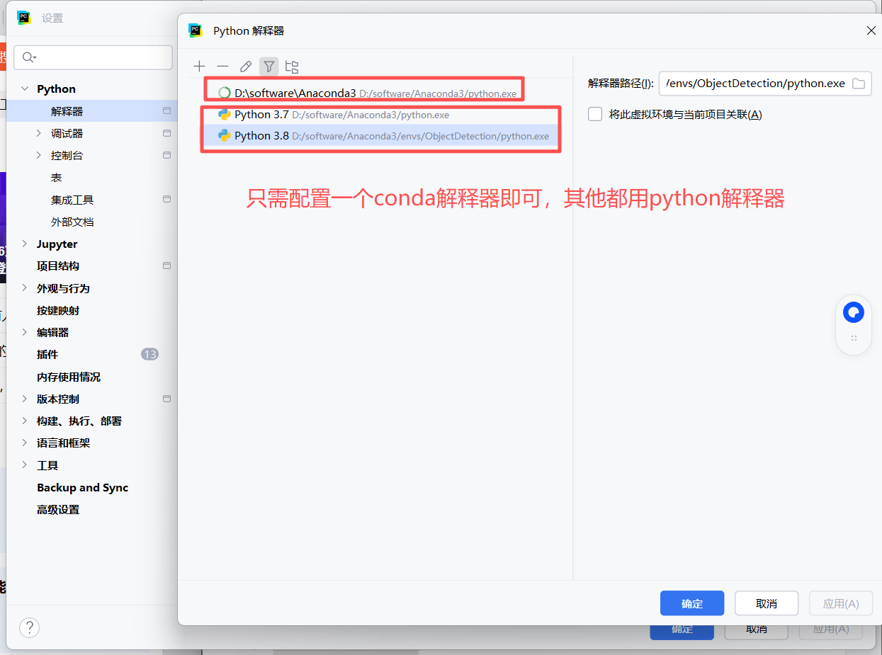Click the search magnifier icon in settings
Screen dimensions: 882x655
pyautogui.click(x=29, y=57)
